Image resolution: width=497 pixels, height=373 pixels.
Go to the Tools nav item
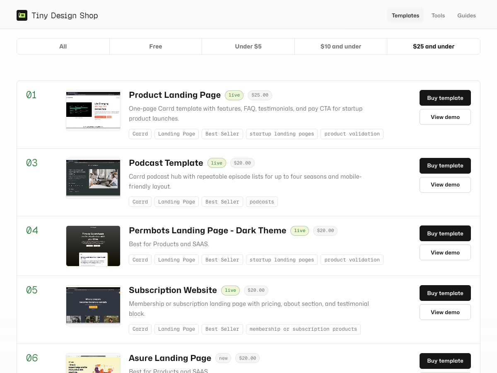point(438,15)
